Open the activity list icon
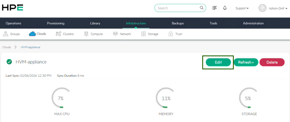This screenshot has width=290, height=122. pos(214,8)
